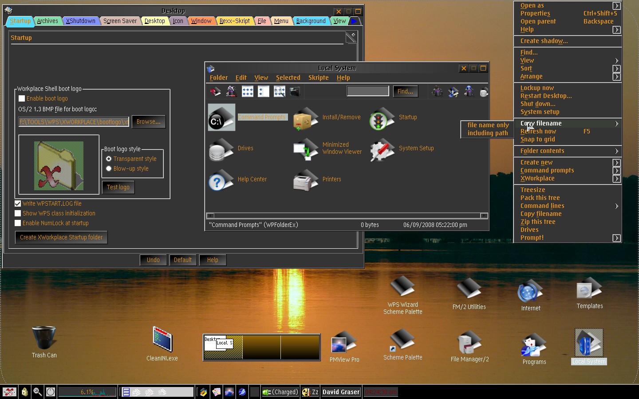
Task: Select the Blow-up style radio button
Action: (109, 168)
